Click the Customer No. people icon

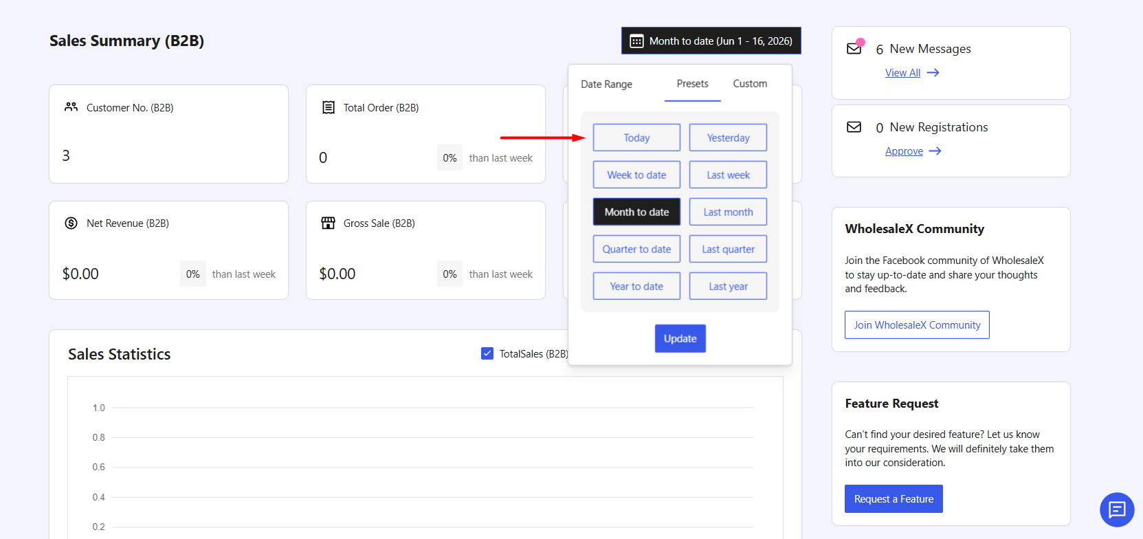[71, 107]
